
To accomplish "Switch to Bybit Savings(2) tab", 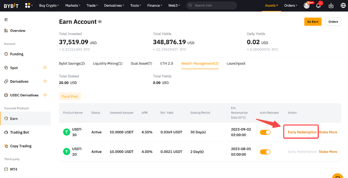I will [x=72, y=63].
